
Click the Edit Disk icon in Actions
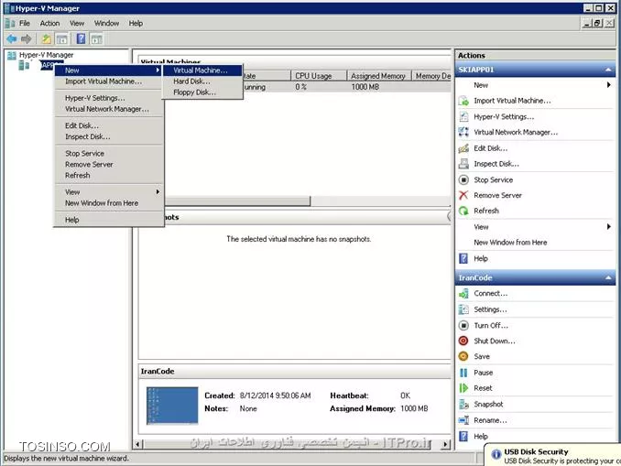coord(463,148)
